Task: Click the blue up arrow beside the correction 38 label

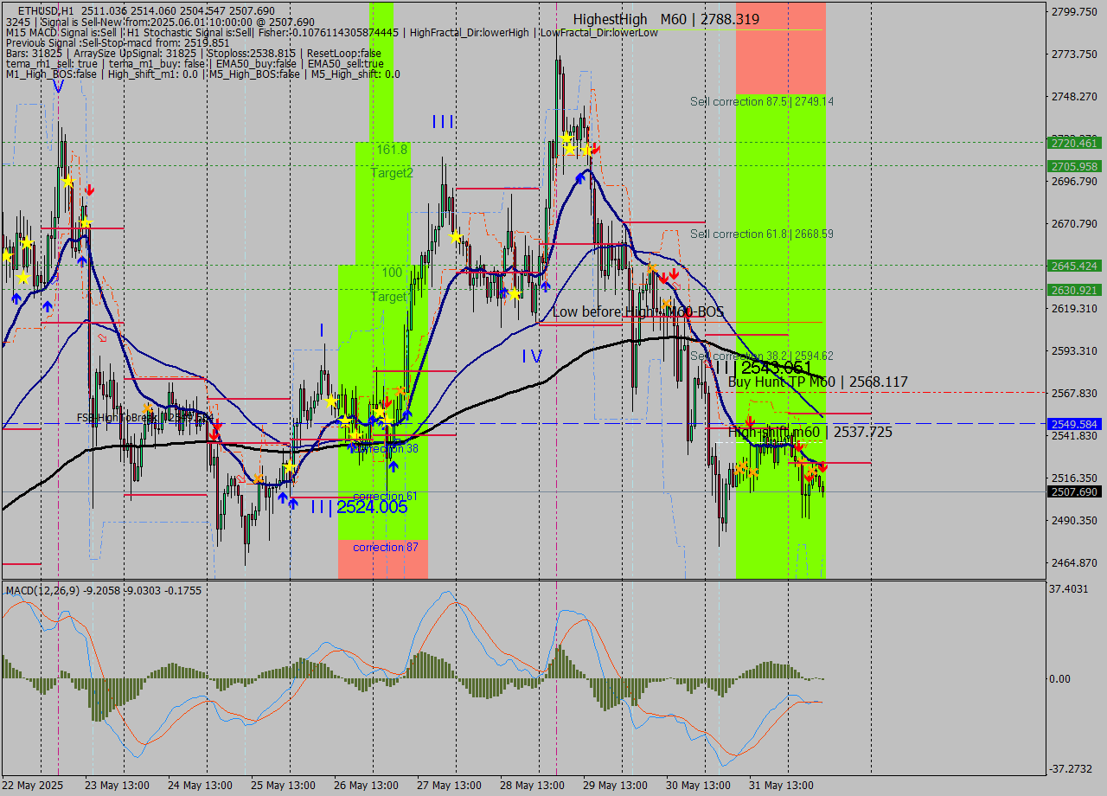Action: pyautogui.click(x=352, y=449)
